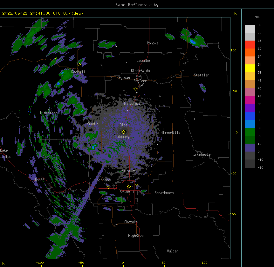Click the Strathmore town label

pyautogui.click(x=164, y=193)
